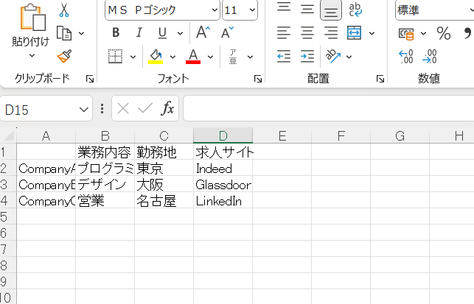Select cell containing LinkedIn
This screenshot has height=304, width=474.
click(x=223, y=200)
